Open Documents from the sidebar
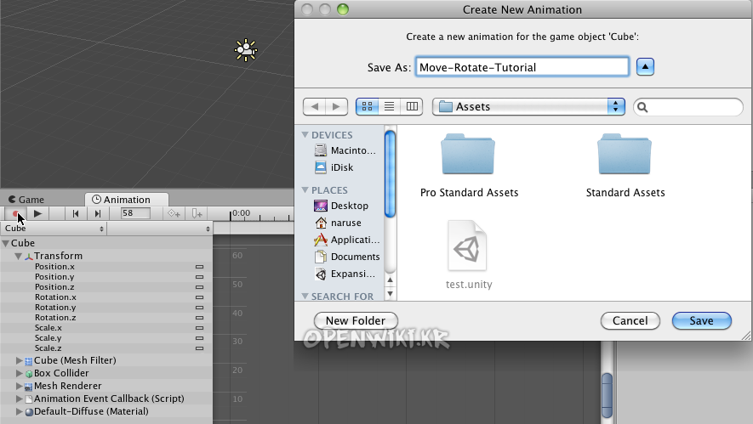Screen dimensions: 753x424 click(x=347, y=257)
